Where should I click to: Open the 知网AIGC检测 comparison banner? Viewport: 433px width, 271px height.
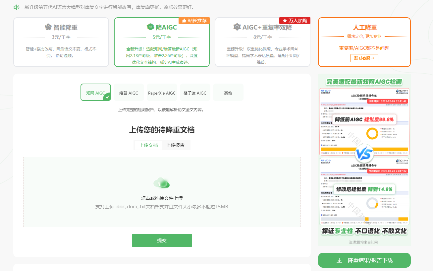364,160
